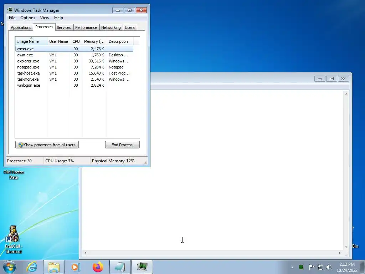This screenshot has width=365, height=274.
Task: Click memory value 39,316 K
Action: point(96,61)
